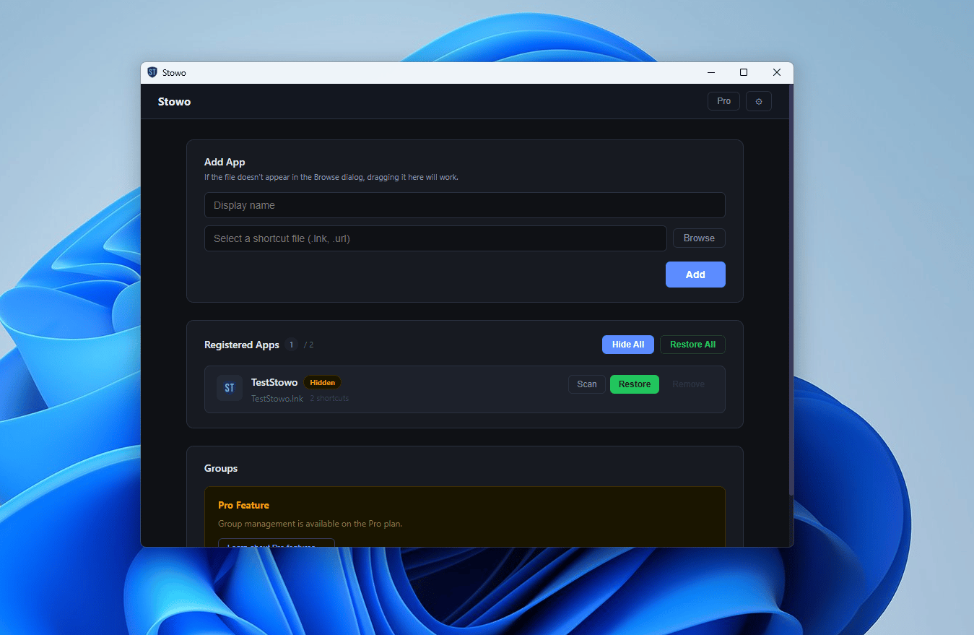Click the Registered Apps heading
This screenshot has height=635, width=974.
tap(242, 345)
